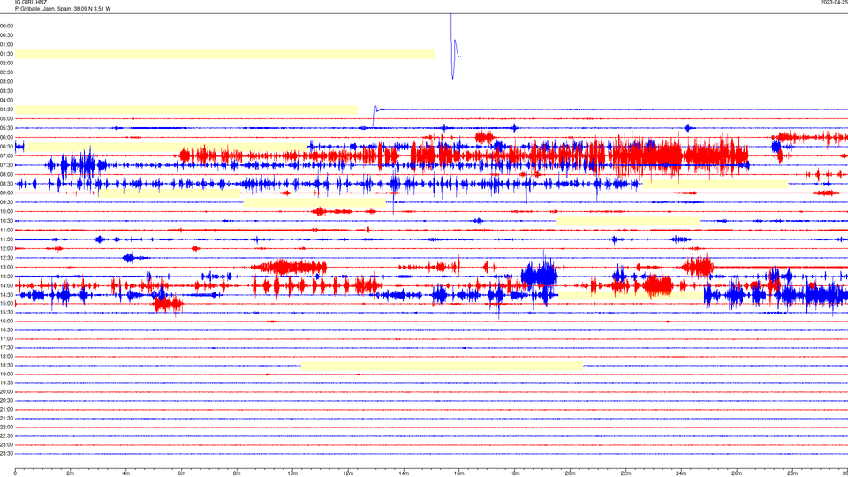Click the 18:00 time row label

click(x=7, y=356)
